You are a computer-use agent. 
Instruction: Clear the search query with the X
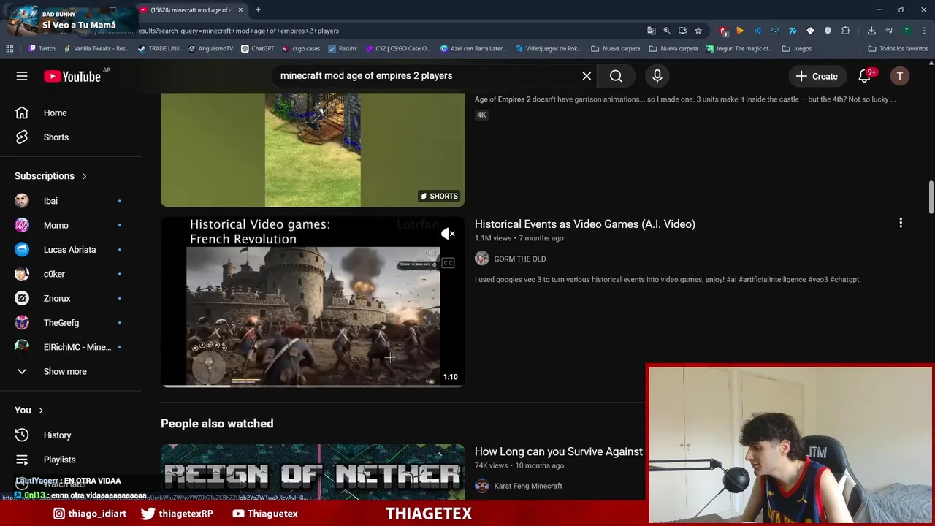pyautogui.click(x=587, y=76)
